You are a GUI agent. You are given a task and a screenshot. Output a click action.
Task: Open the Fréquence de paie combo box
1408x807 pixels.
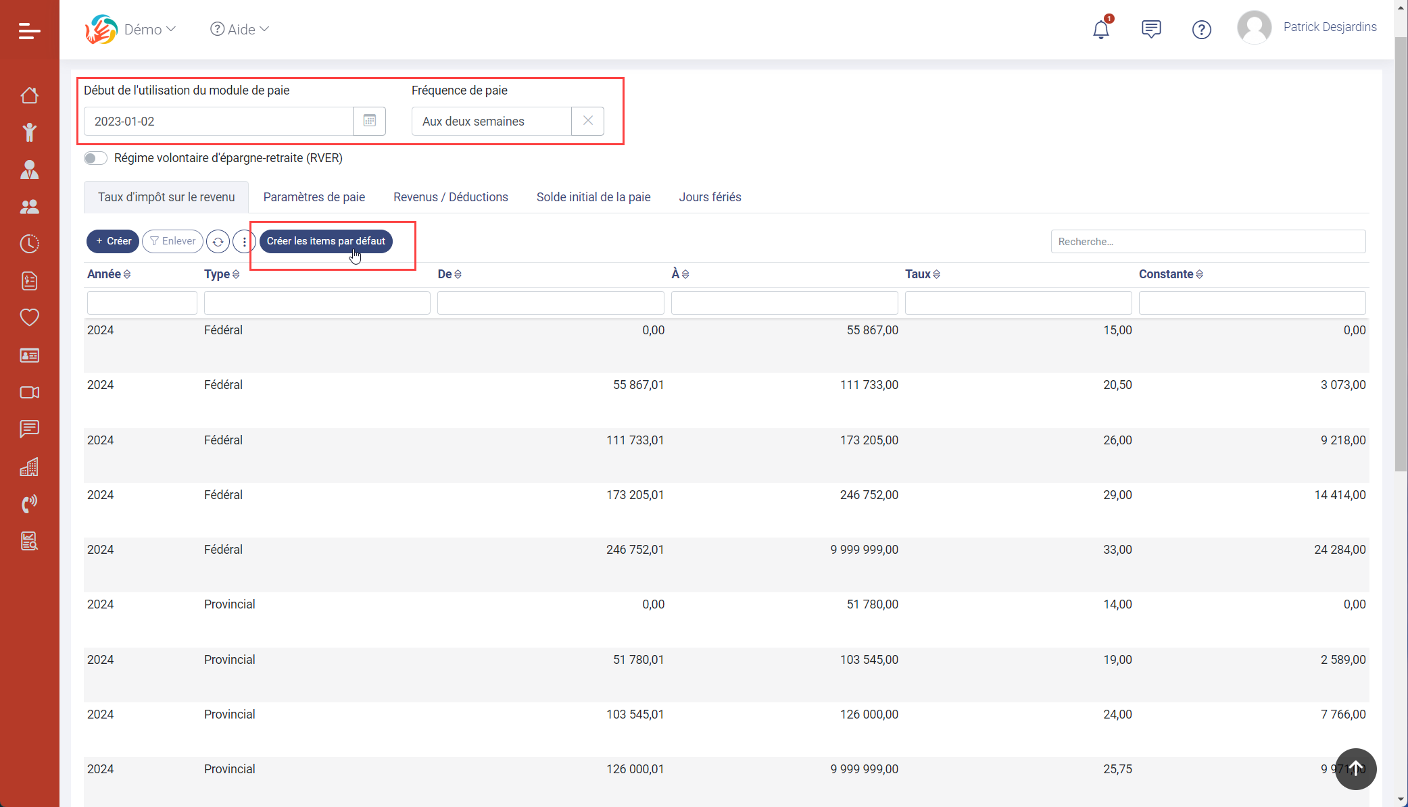(491, 122)
